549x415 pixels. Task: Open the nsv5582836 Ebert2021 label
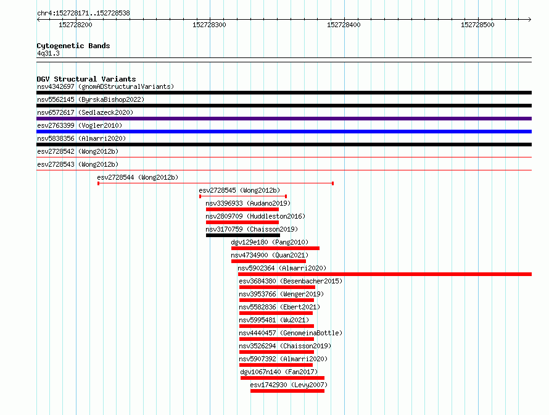tap(279, 307)
